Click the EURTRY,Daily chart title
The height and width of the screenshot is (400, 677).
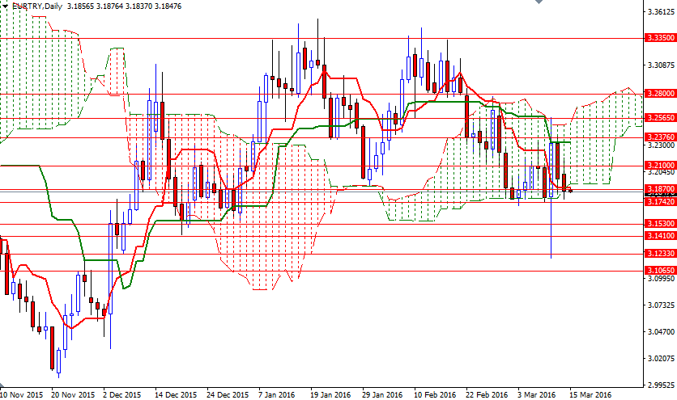click(37, 6)
